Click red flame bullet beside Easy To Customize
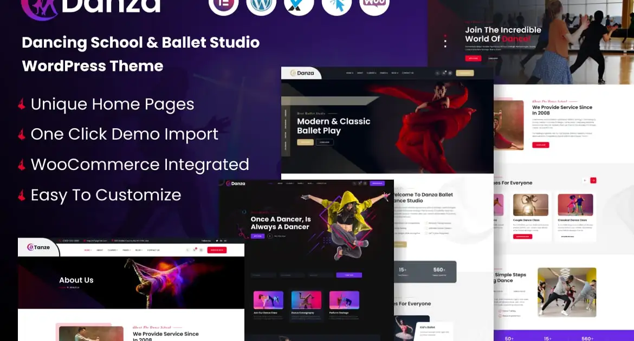The height and width of the screenshot is (341, 634). pyautogui.click(x=22, y=195)
